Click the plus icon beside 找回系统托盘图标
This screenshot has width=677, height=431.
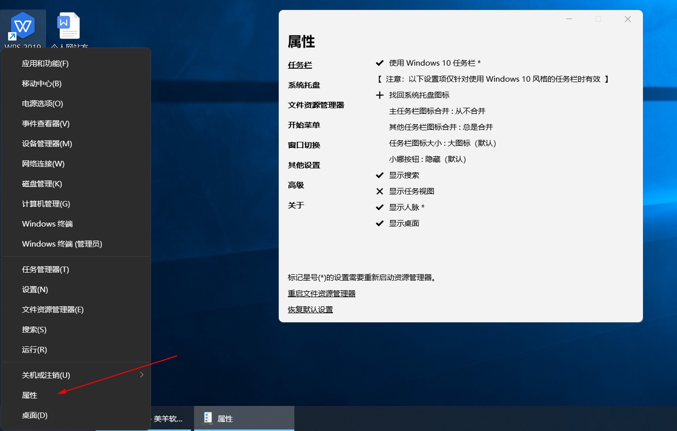point(380,95)
